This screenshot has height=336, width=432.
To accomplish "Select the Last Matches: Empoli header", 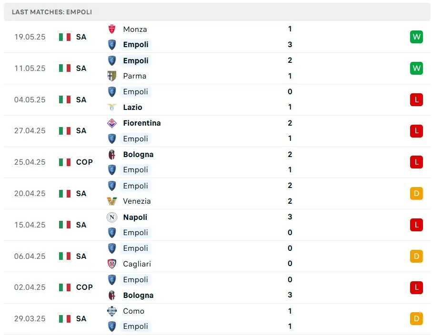I will click(52, 12).
